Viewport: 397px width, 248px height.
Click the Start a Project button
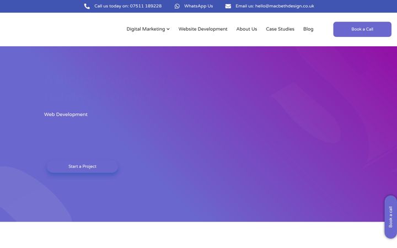point(82,166)
